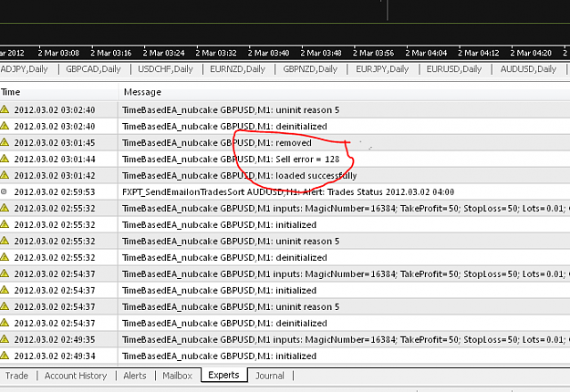Switch to GBPNZD,Daily chart tab
Viewport: 570px width, 392px height.
click(310, 69)
